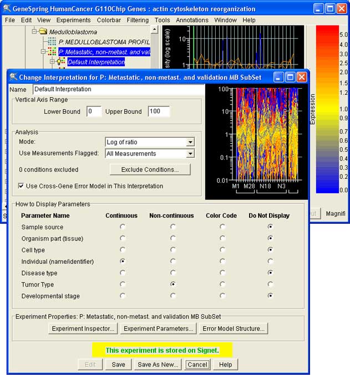
Task: Maximize the Change Interpretation dialog
Action: (290, 77)
